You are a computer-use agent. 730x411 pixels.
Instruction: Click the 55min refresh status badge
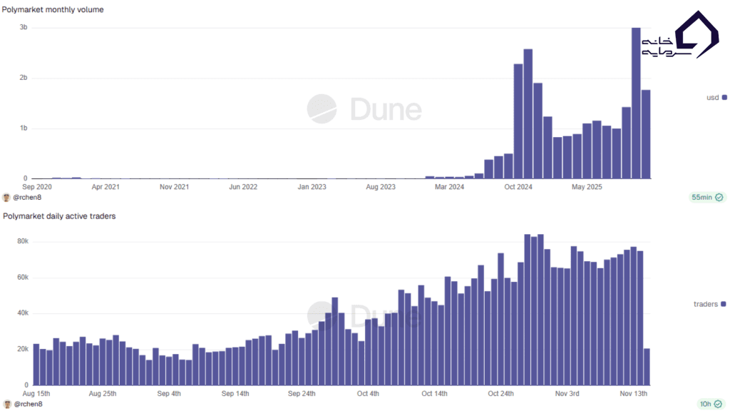pos(706,198)
